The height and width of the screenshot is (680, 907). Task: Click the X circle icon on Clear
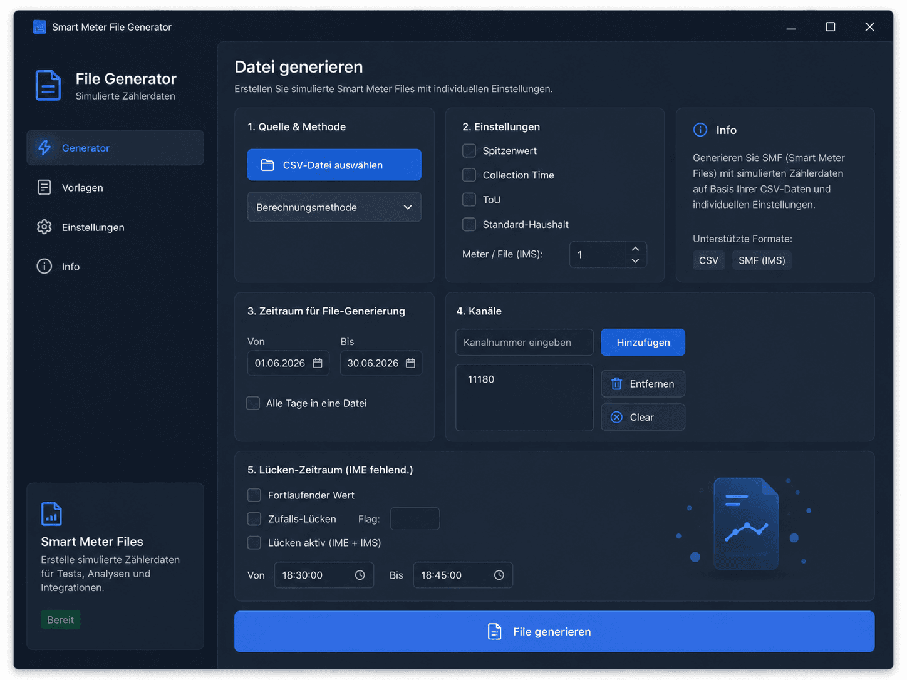point(616,417)
